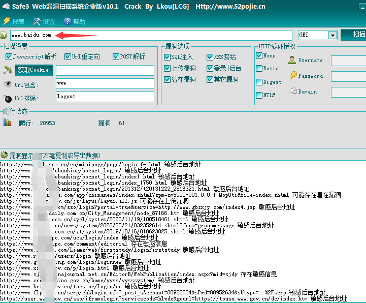The image size is (366, 303).
Task: Click the lightning report icon
Action: pyautogui.click(x=7, y=21)
